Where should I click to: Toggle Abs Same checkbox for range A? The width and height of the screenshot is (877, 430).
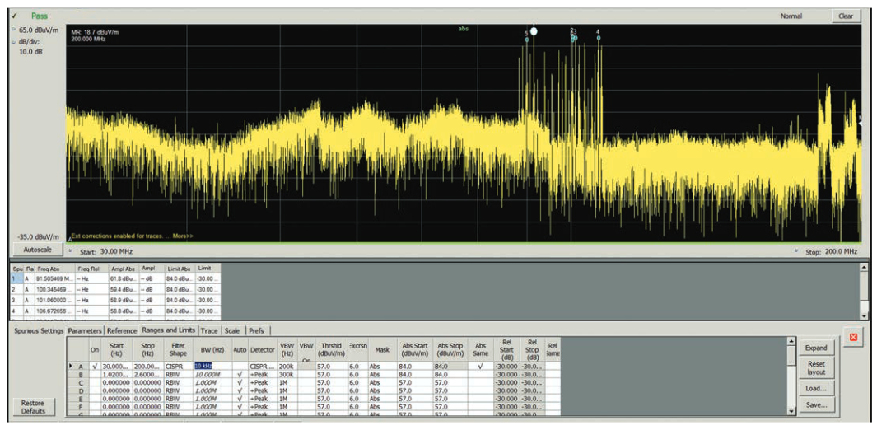click(x=480, y=366)
